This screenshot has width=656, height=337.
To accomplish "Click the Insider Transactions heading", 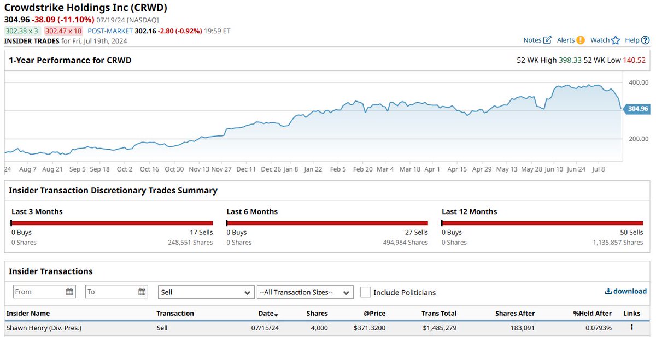I will coord(51,271).
